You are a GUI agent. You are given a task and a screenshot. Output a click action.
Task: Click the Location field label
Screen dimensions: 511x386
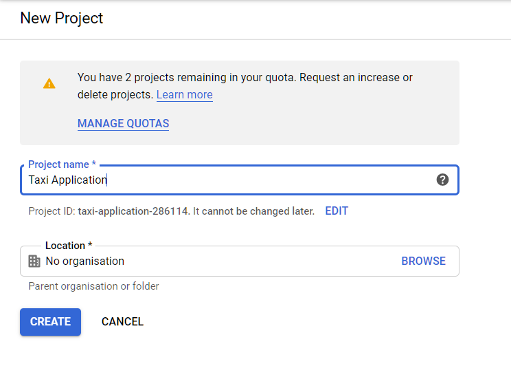[69, 246]
